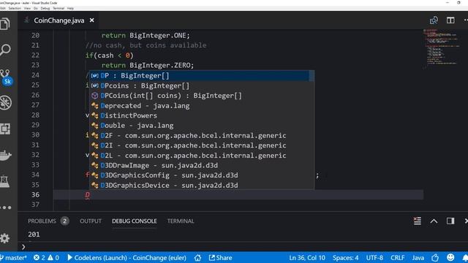Open the feedback smiley icon
Image resolution: width=468 pixels, height=263 pixels.
[x=450, y=257]
